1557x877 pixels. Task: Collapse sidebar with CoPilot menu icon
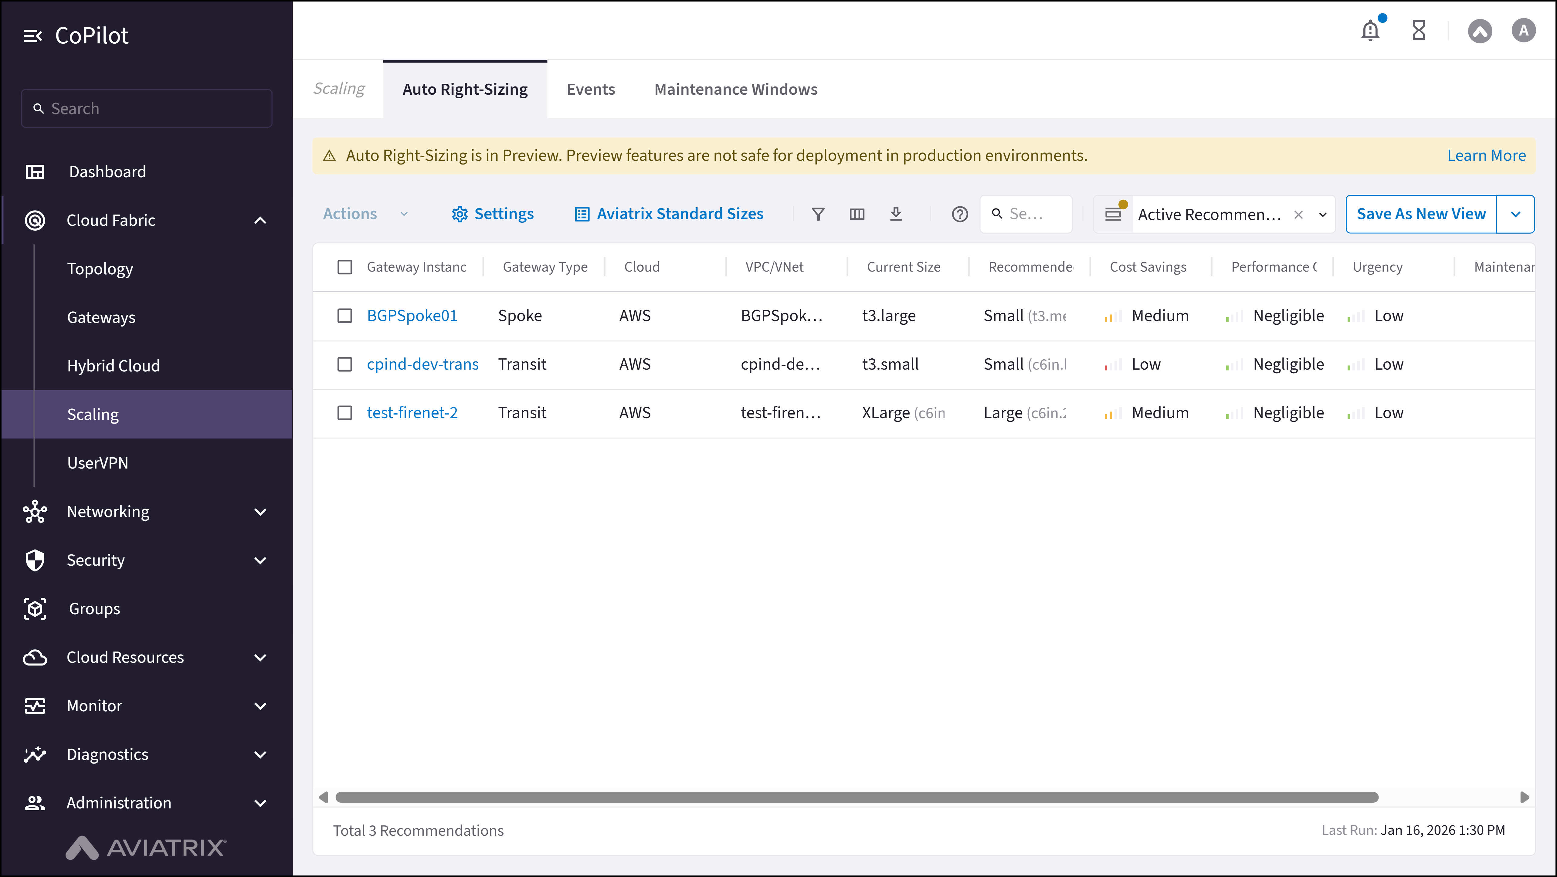(33, 36)
